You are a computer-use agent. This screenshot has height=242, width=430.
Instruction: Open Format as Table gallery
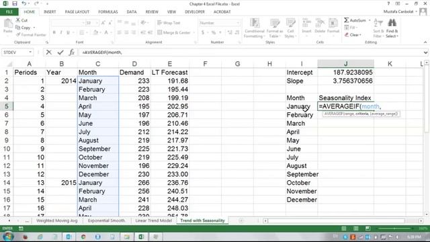(x=275, y=28)
